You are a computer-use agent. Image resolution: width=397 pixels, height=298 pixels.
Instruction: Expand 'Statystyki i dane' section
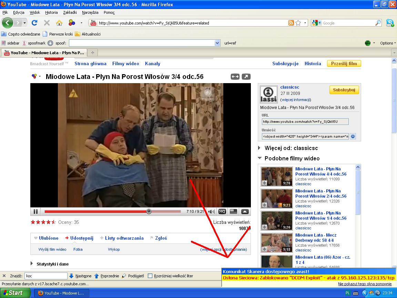[x=32, y=264]
